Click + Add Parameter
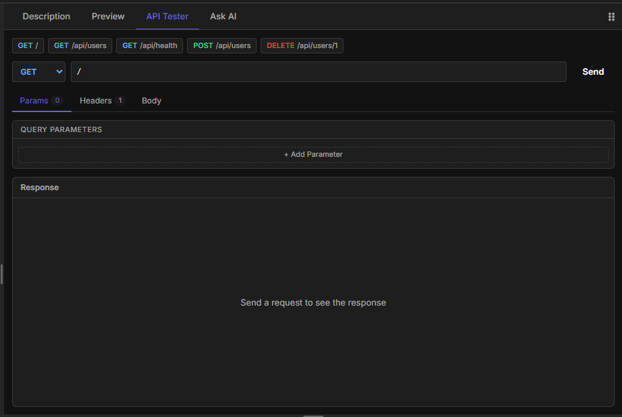The image size is (622, 417). coord(313,154)
